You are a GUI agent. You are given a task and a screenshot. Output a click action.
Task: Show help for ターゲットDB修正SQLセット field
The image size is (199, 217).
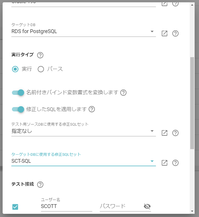tap(175, 163)
